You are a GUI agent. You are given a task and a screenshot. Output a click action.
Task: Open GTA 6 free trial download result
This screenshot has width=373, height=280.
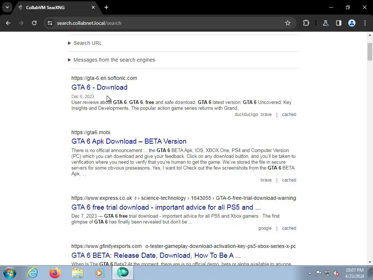coord(166,207)
